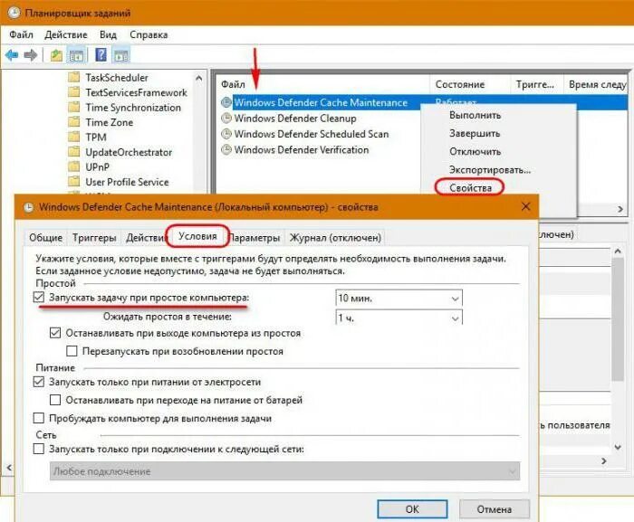Choose Свойства in the context menu
The width and height of the screenshot is (634, 522).
[470, 188]
